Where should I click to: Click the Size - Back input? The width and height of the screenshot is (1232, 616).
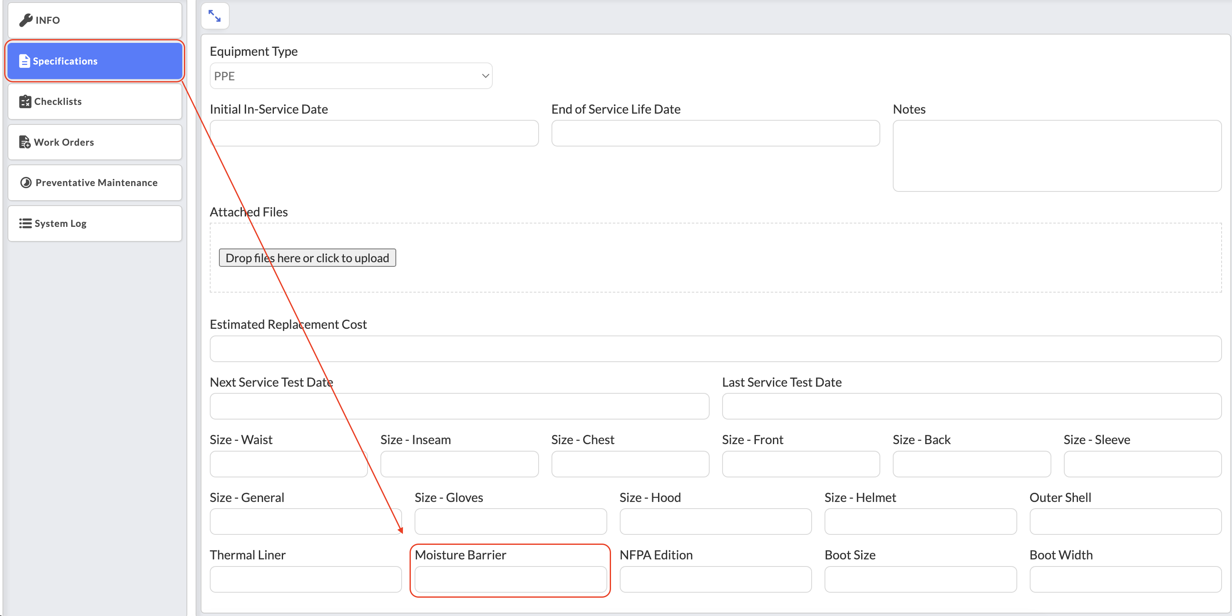(971, 464)
